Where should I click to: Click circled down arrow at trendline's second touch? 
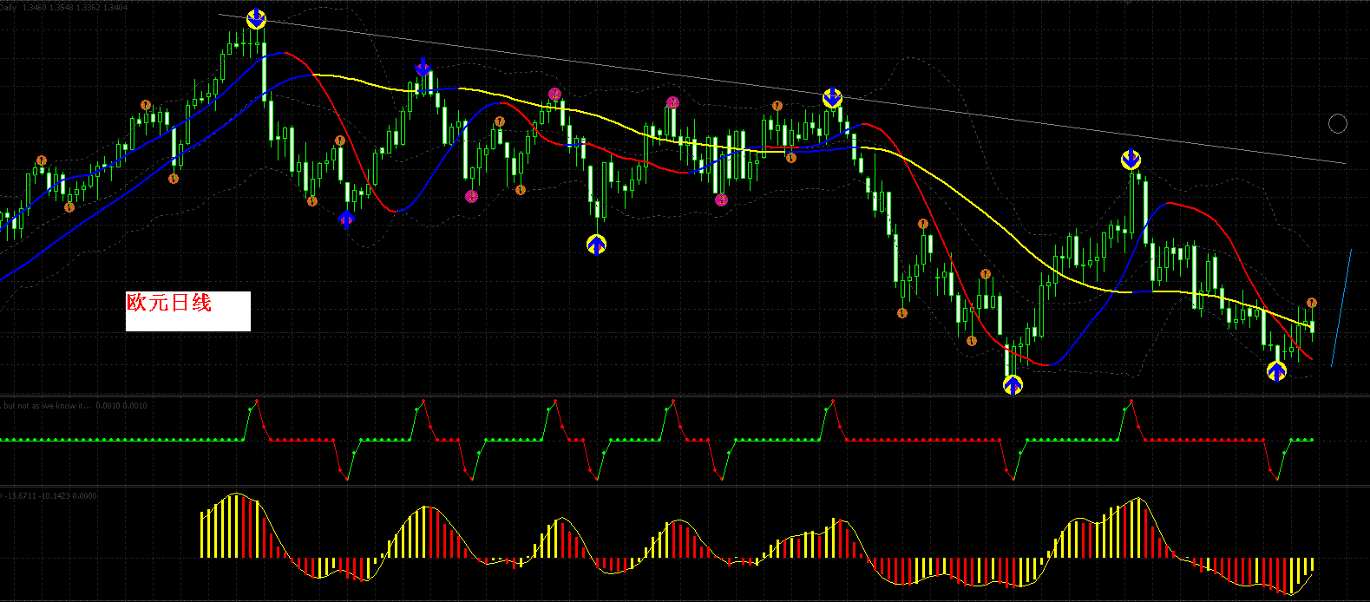[832, 97]
